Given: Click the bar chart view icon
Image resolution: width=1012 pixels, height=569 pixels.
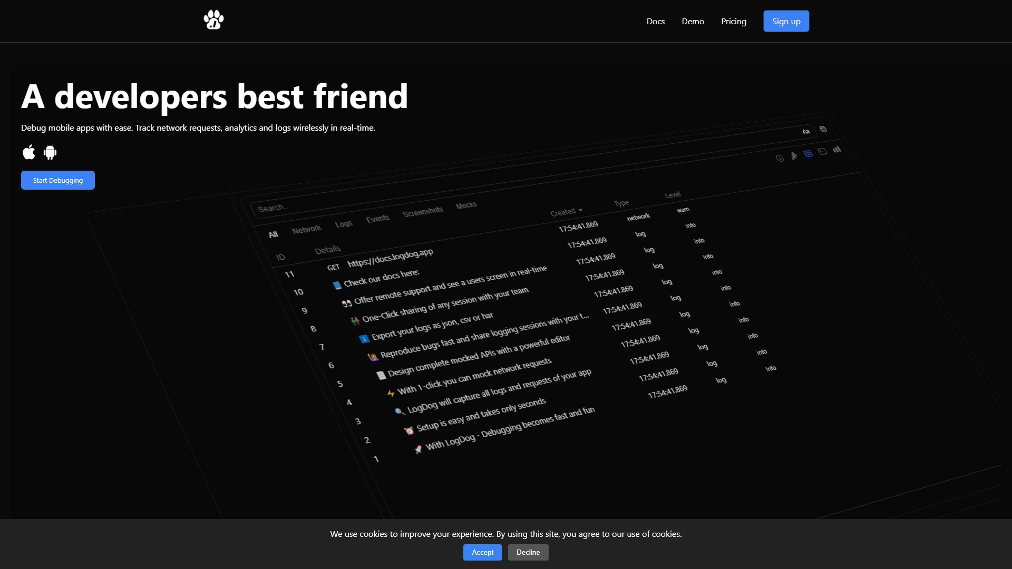Looking at the screenshot, I should (x=837, y=150).
